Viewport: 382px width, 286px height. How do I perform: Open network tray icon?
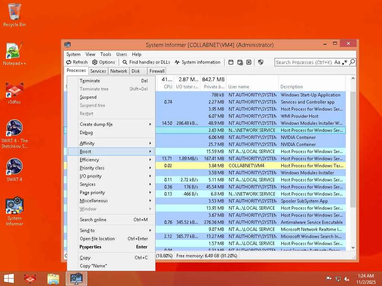click(x=338, y=279)
